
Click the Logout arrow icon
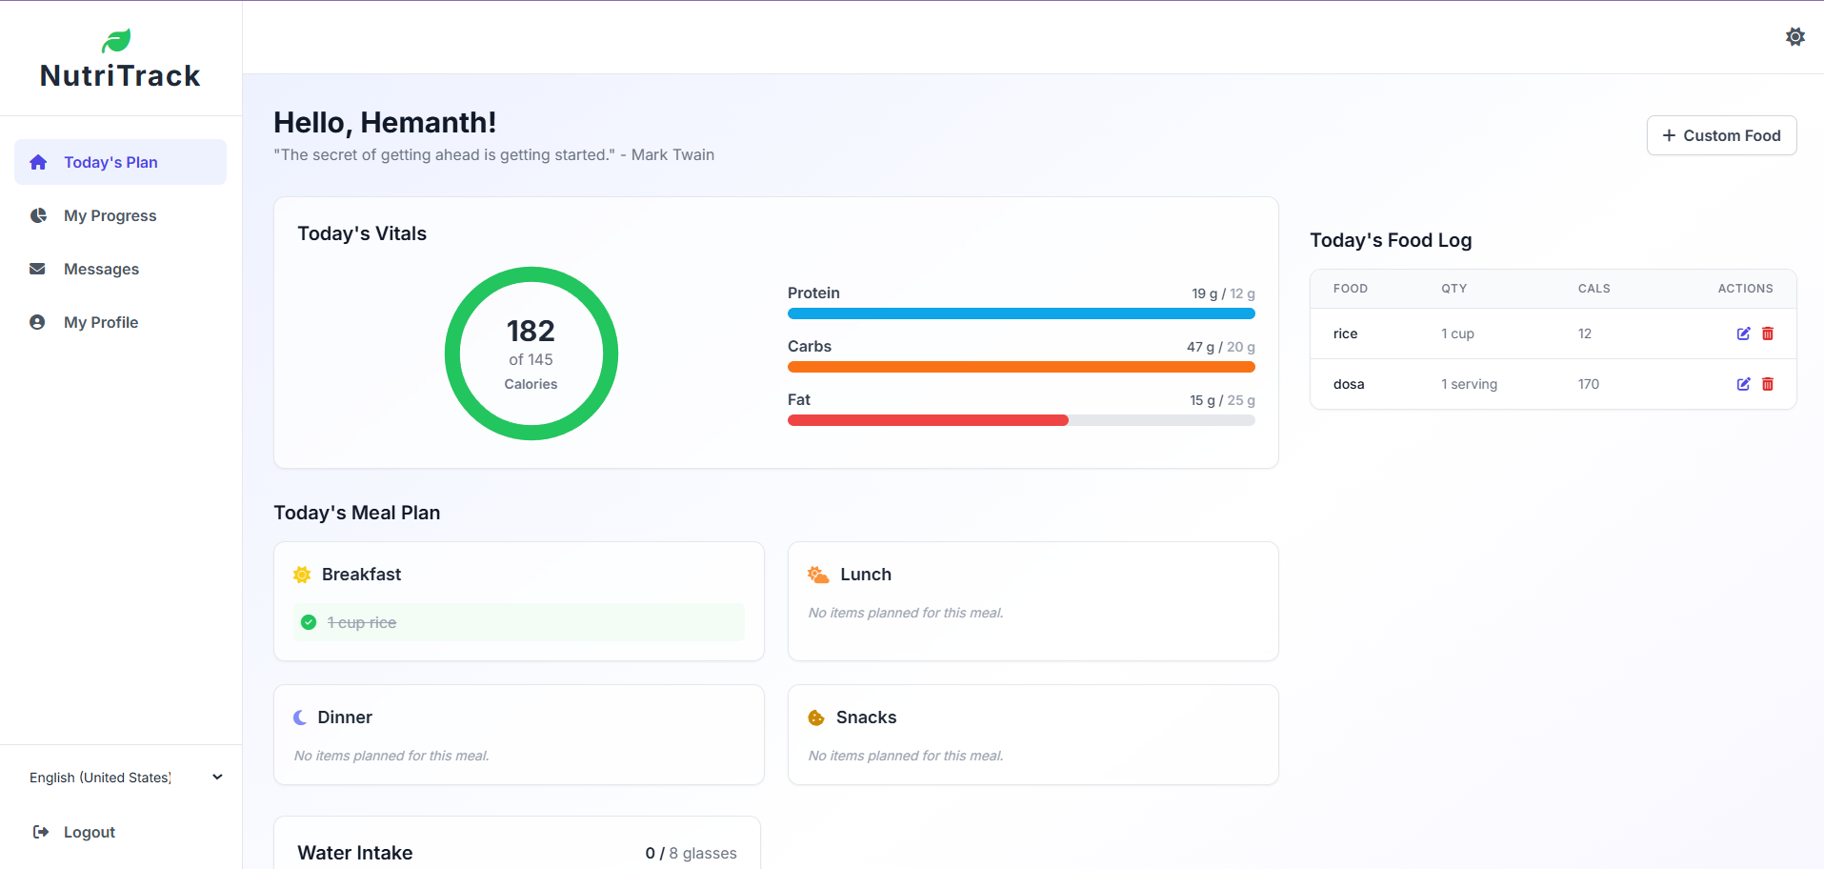[x=39, y=832]
